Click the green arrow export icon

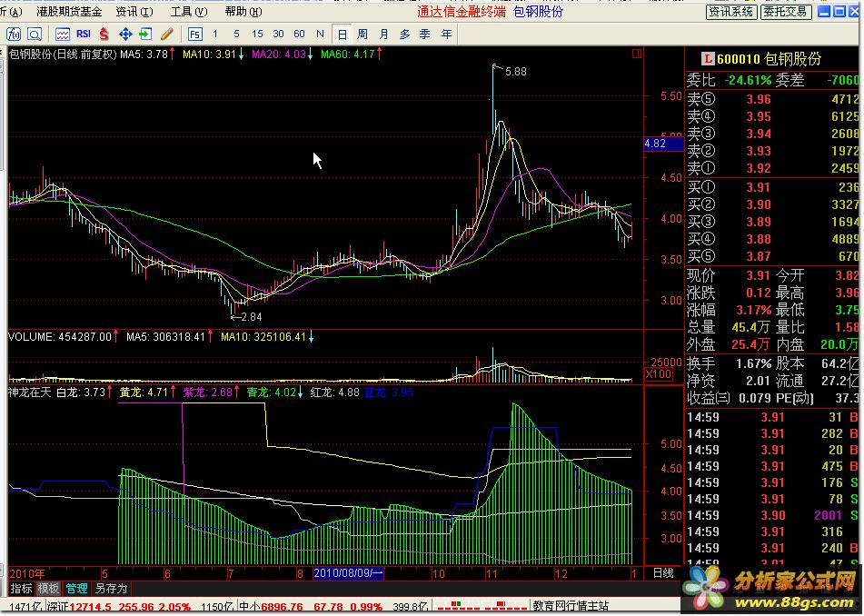pos(145,35)
